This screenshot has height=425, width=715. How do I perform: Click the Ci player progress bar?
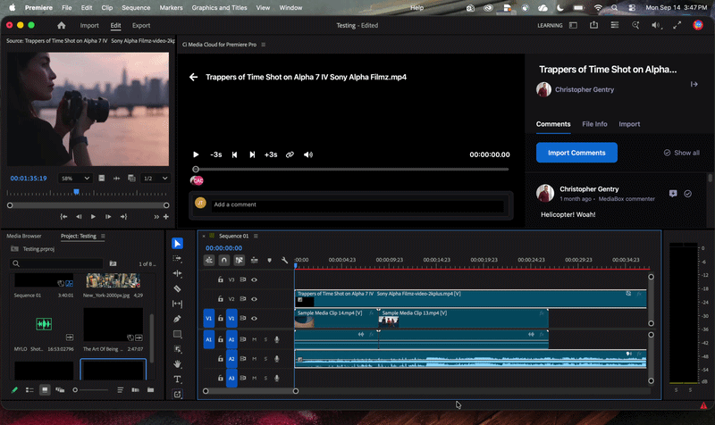pyautogui.click(x=351, y=169)
